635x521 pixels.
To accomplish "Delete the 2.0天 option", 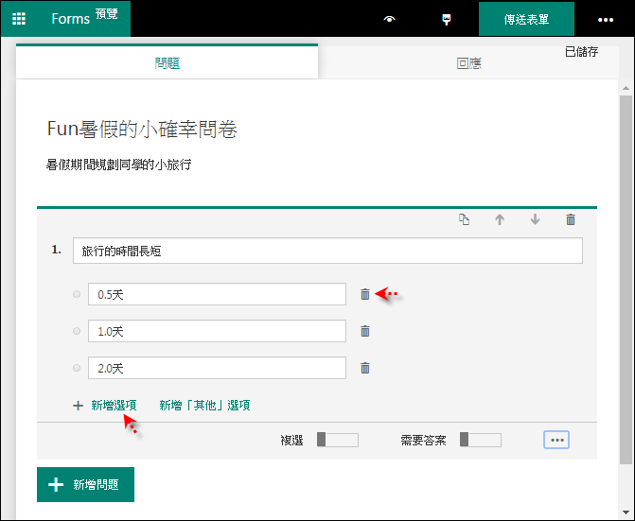I will (x=365, y=368).
